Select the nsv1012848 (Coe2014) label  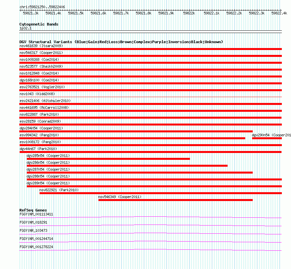39,73
